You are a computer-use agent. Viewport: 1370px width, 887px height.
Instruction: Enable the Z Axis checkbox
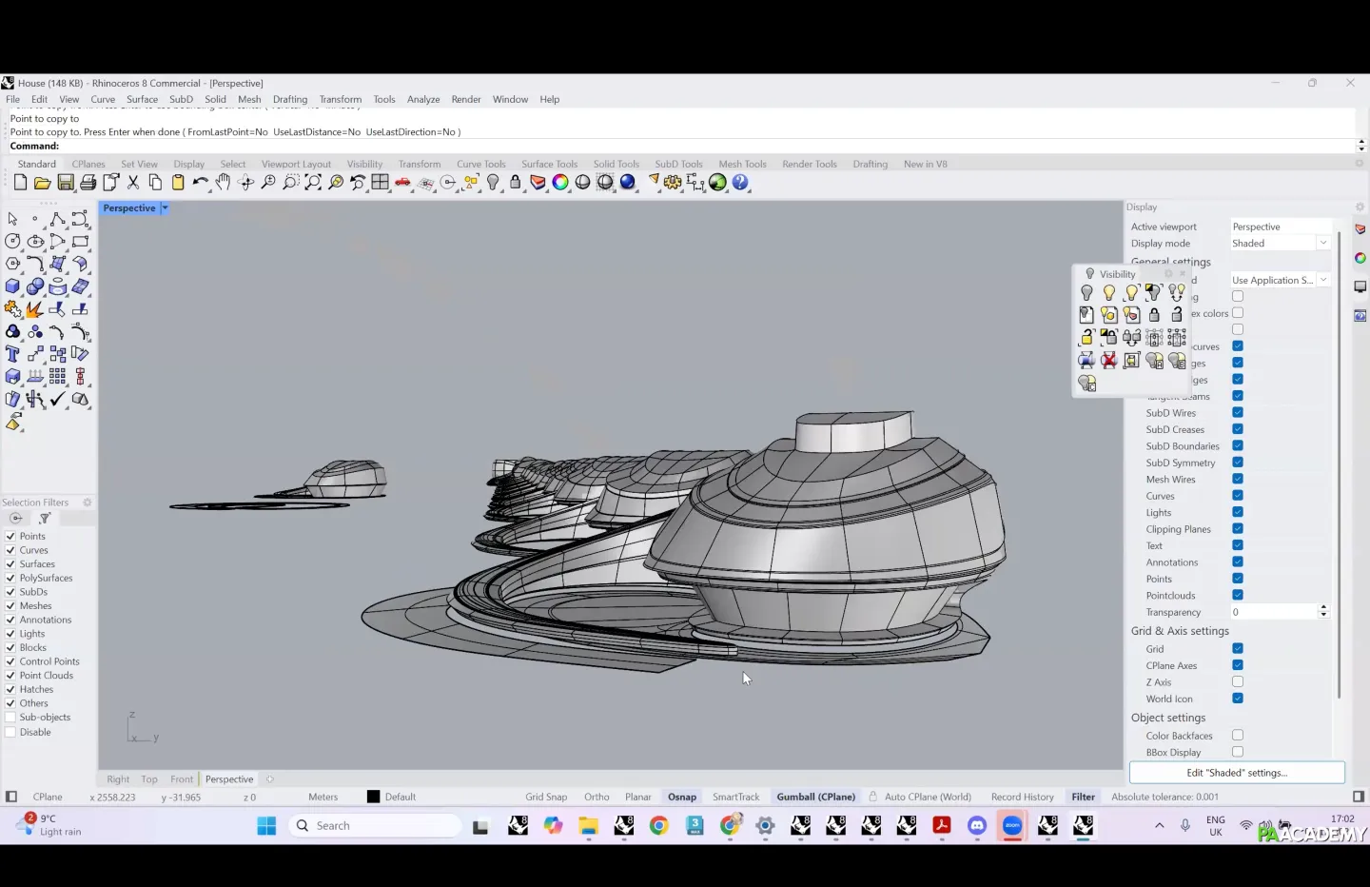point(1238,681)
